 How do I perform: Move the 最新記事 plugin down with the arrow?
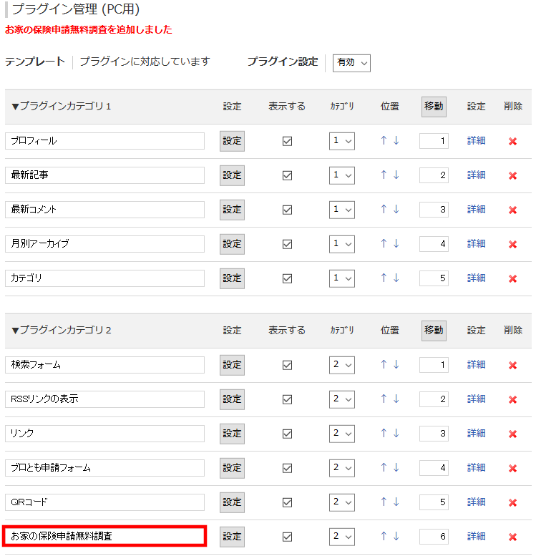pos(396,175)
